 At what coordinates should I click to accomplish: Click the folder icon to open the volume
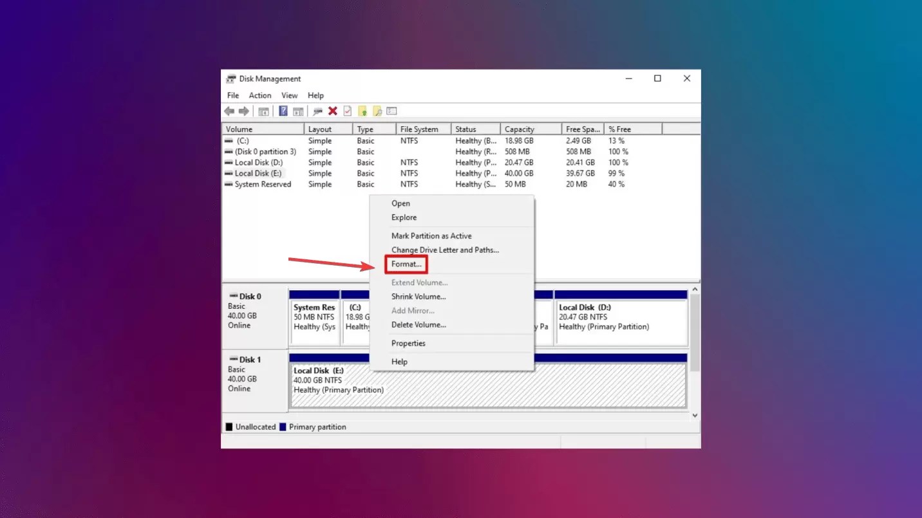point(362,111)
